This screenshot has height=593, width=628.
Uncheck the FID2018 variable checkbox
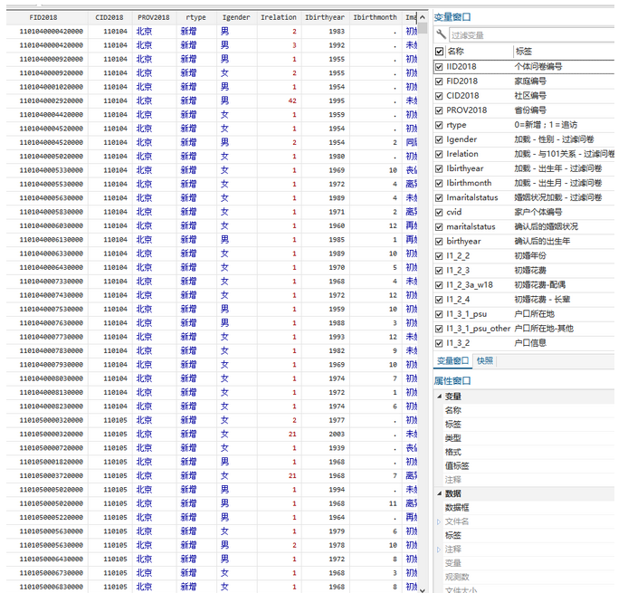439,81
